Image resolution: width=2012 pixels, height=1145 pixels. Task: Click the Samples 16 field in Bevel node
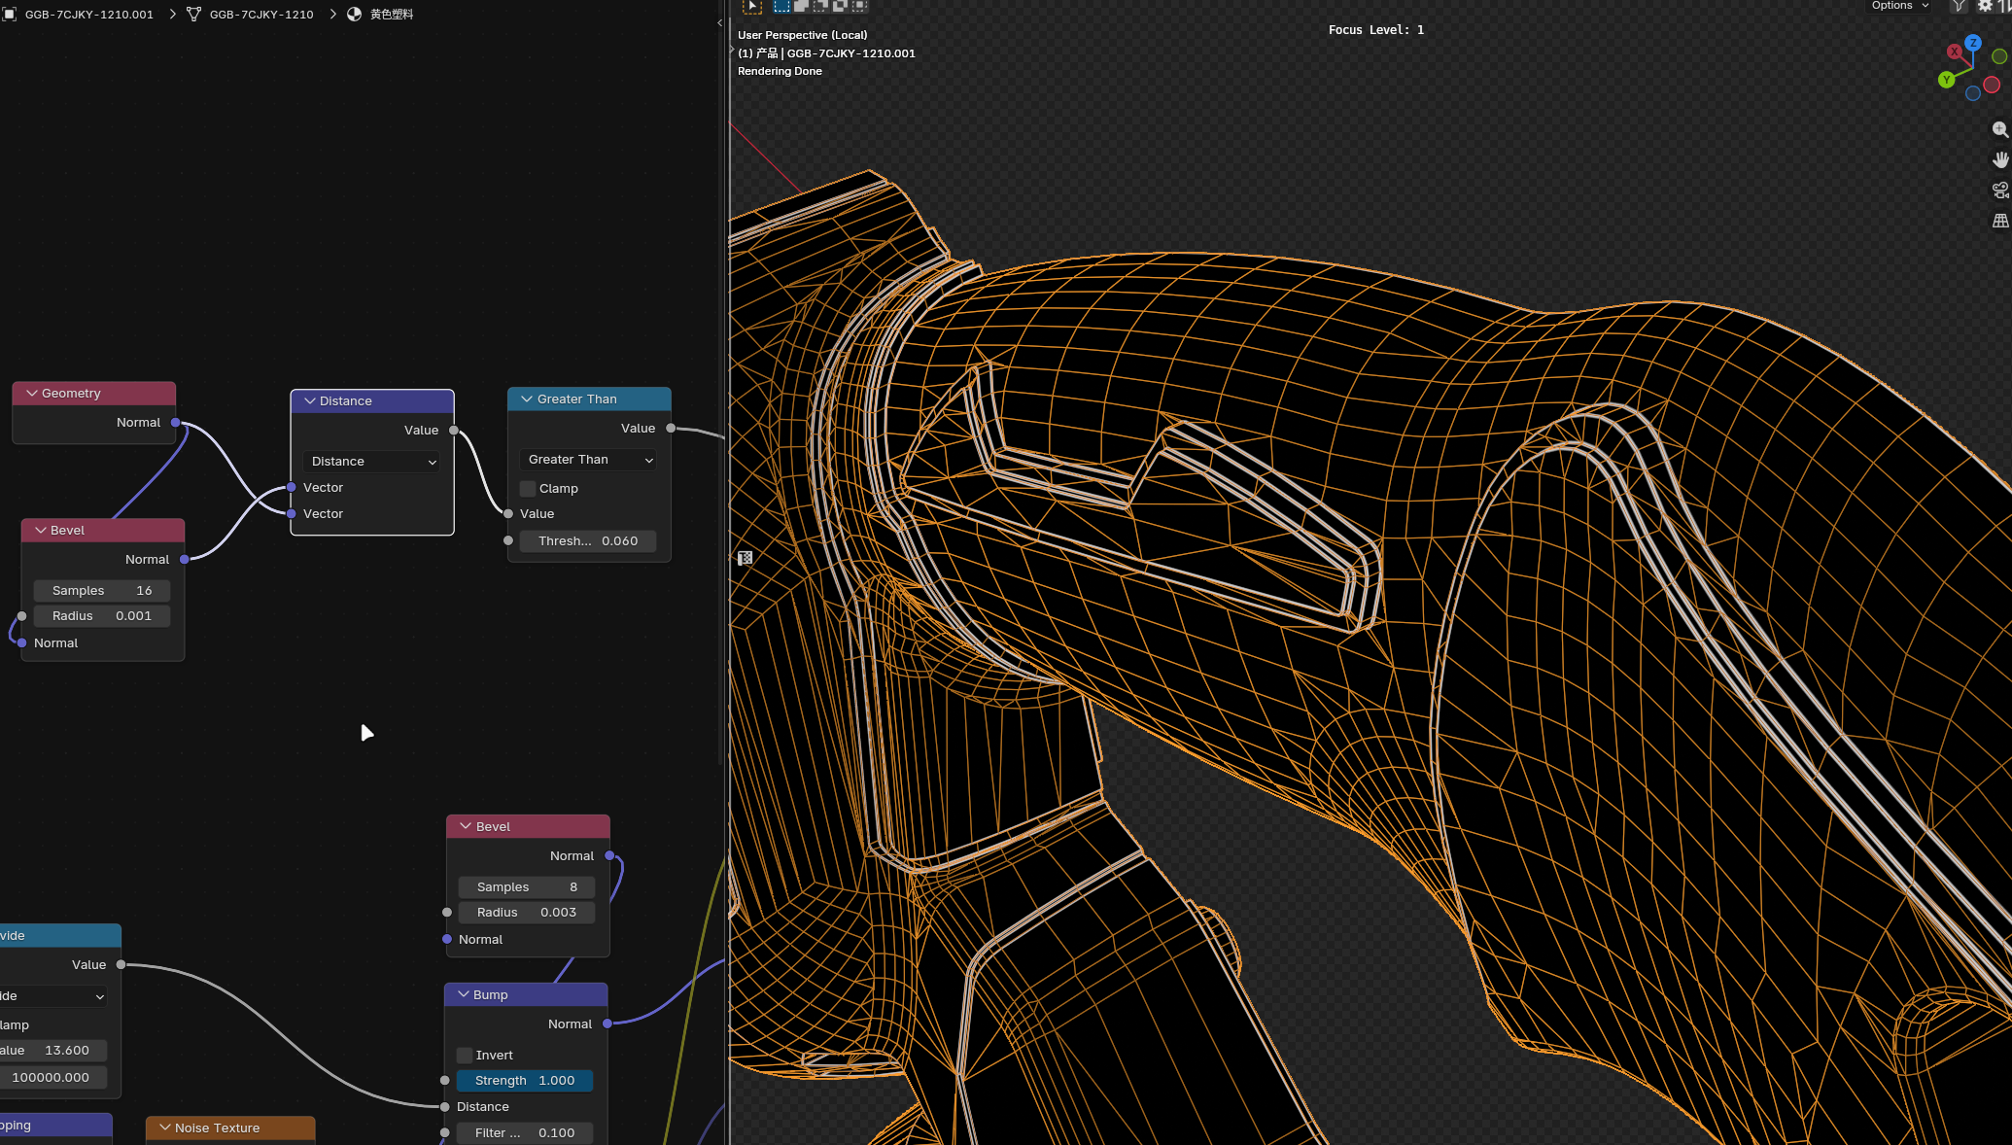(x=102, y=591)
